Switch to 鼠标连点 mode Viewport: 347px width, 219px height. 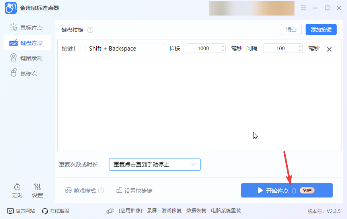[x=27, y=28]
